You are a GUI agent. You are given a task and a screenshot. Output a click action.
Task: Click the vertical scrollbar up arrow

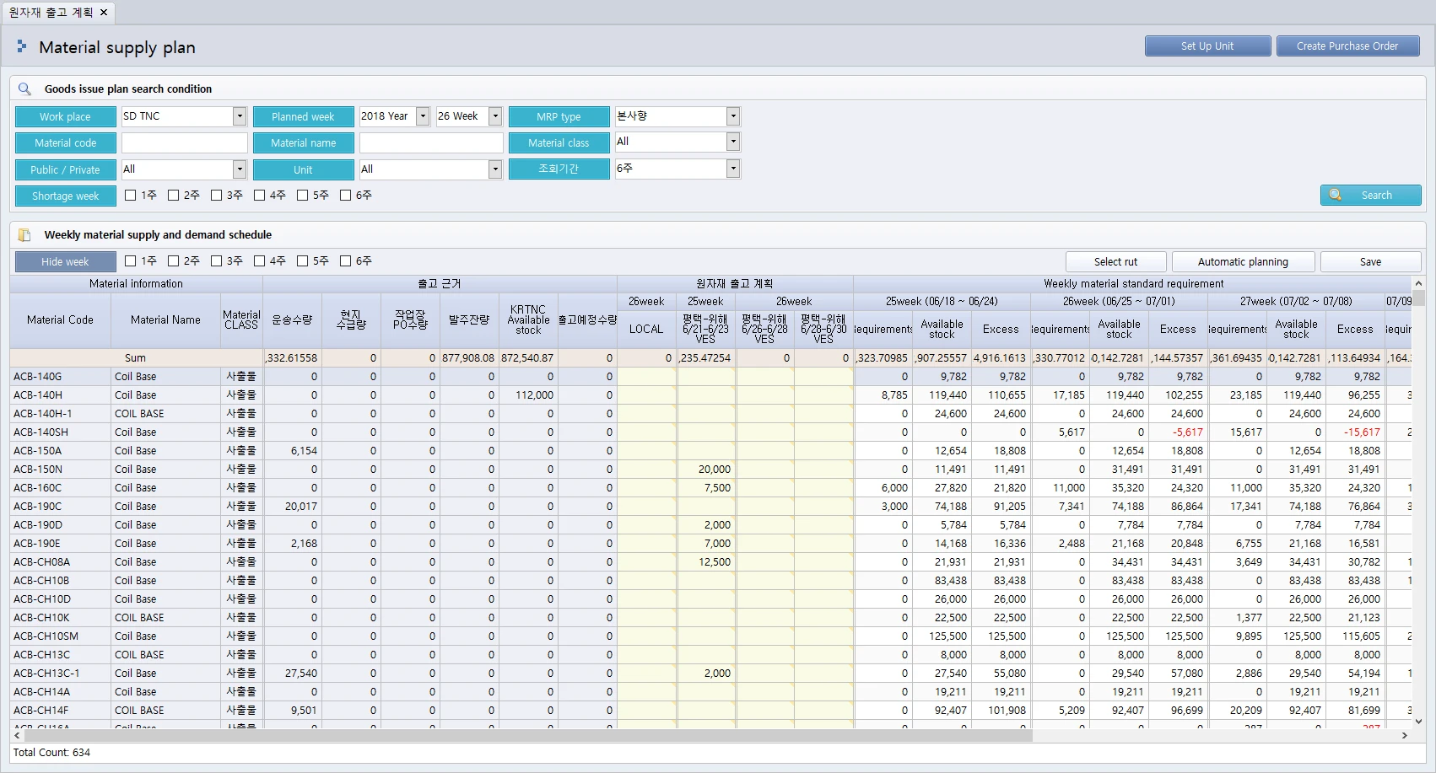coord(1418,283)
